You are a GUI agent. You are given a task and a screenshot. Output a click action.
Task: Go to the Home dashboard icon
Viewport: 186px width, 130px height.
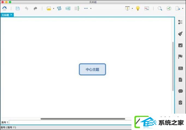5,8
